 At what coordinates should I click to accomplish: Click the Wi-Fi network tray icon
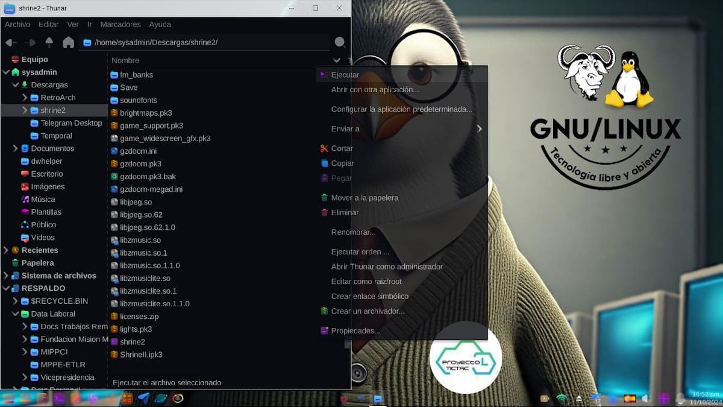562,399
